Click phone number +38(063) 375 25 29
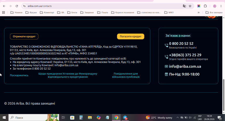Image resolution: width=225 pixels, height=121 pixels. 185,55
